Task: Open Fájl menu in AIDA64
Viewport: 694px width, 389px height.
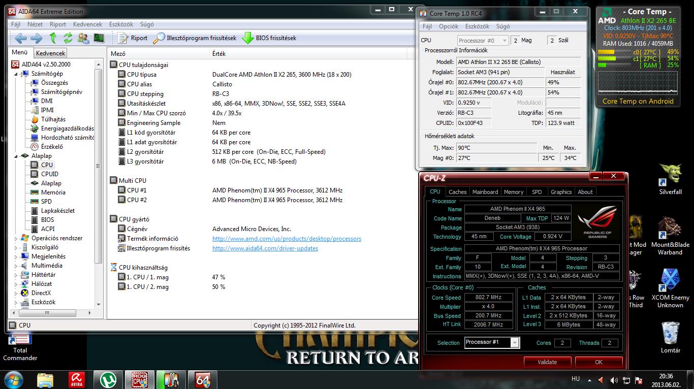Action: coord(16,24)
